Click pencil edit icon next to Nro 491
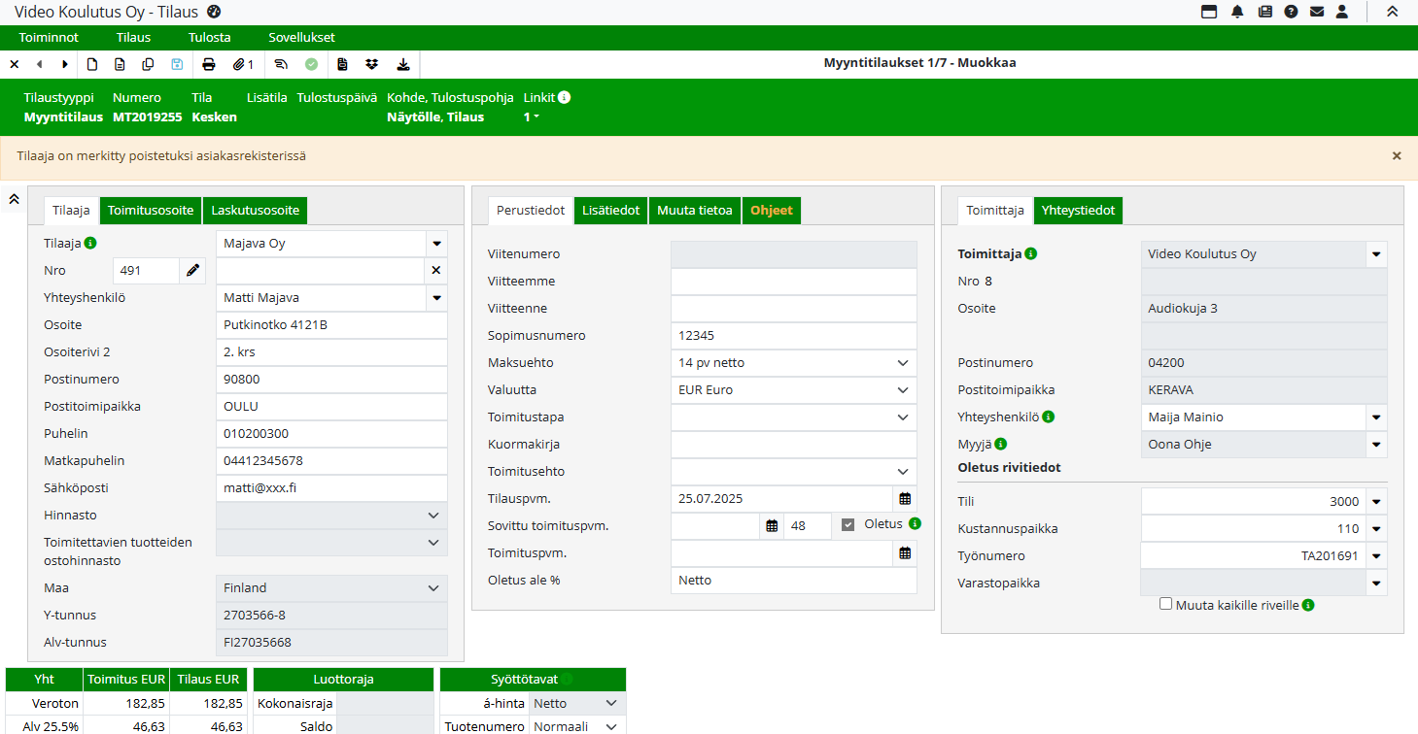 tap(192, 271)
